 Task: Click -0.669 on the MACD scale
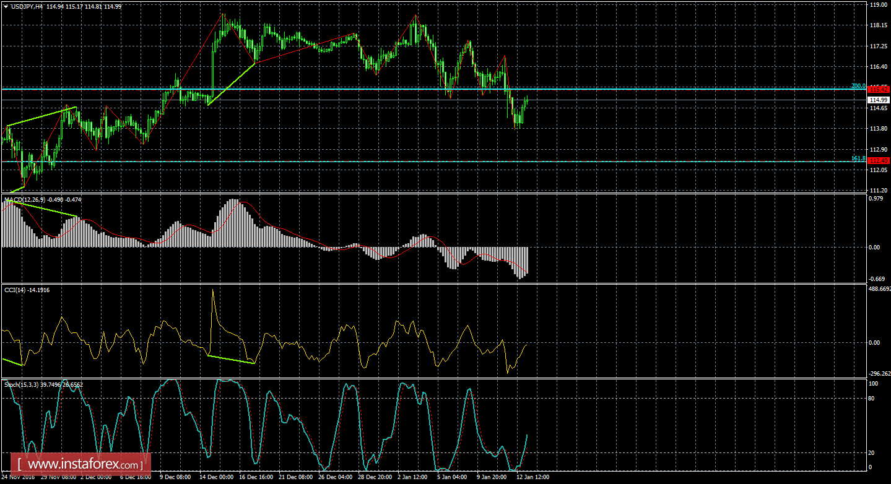[878, 279]
